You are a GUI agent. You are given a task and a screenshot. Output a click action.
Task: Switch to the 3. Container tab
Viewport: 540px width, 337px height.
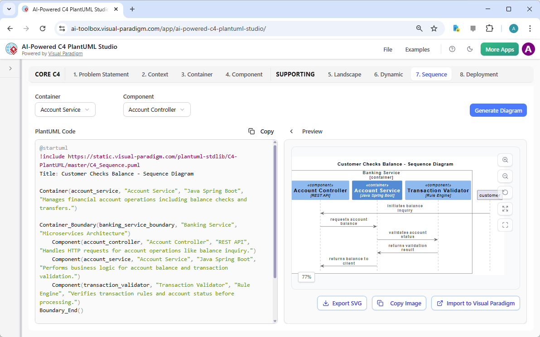click(197, 74)
